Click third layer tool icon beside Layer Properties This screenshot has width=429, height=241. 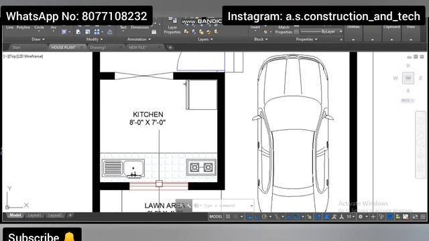[x=201, y=32]
